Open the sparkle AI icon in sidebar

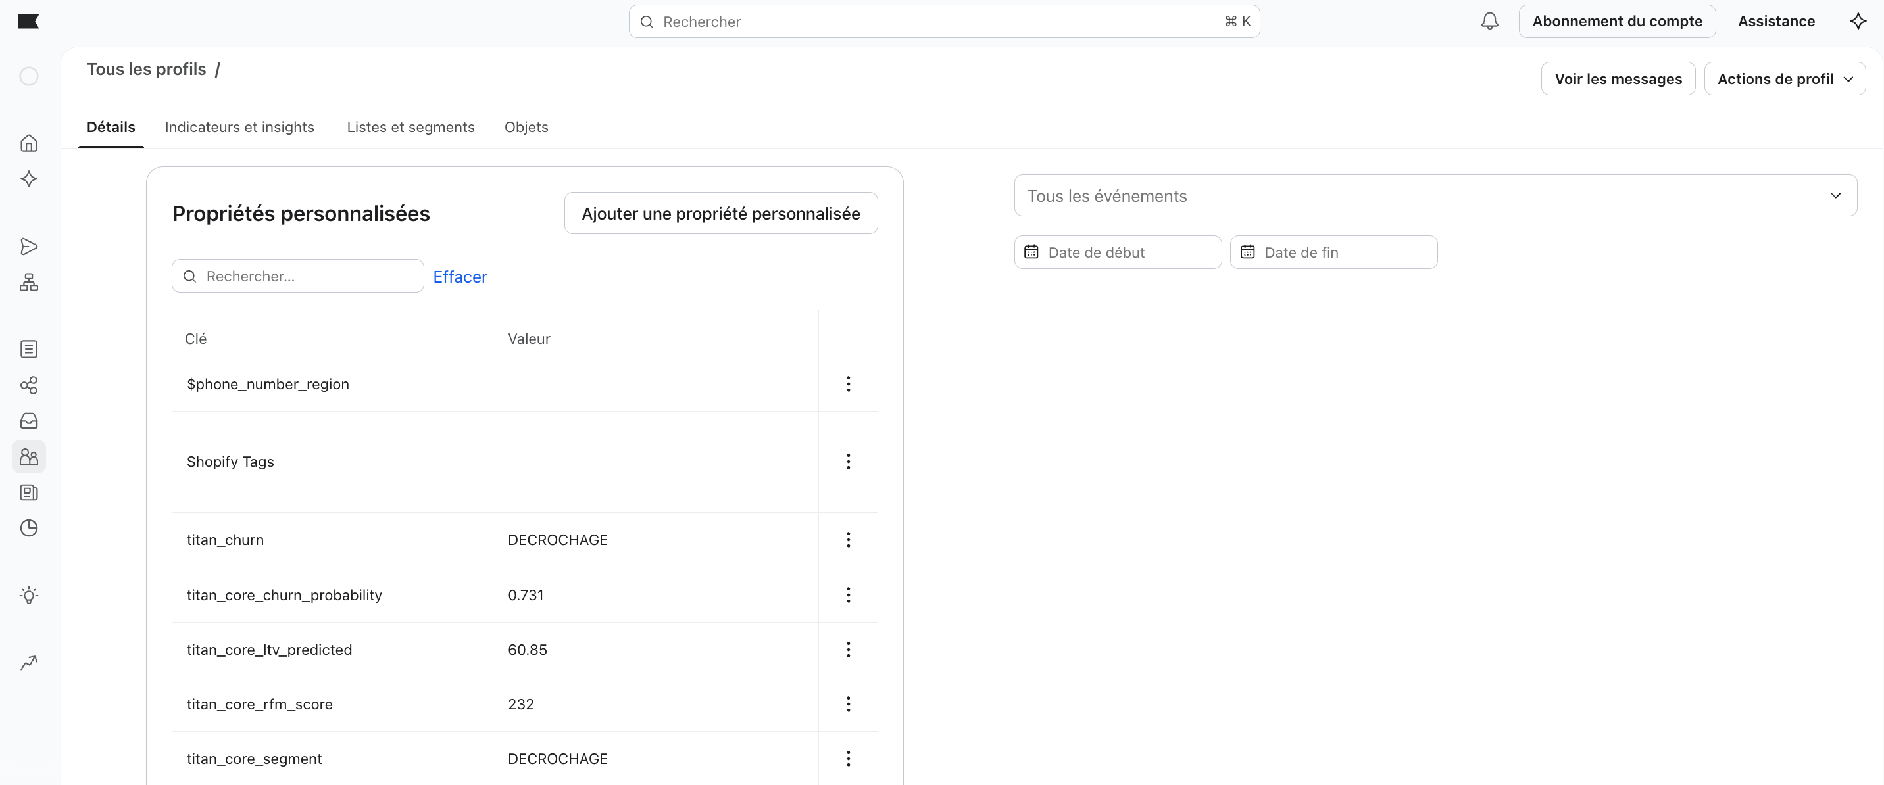click(28, 179)
